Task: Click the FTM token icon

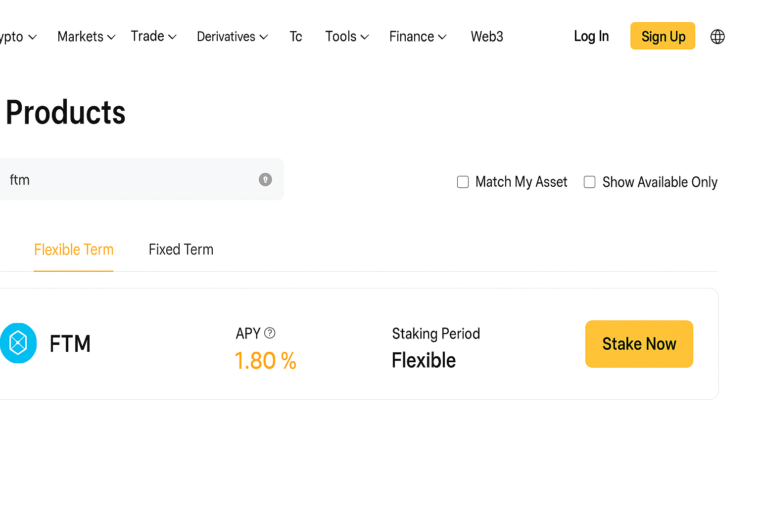Action: 18,342
